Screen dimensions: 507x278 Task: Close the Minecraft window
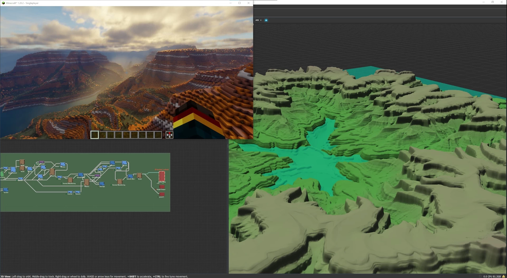click(x=248, y=3)
